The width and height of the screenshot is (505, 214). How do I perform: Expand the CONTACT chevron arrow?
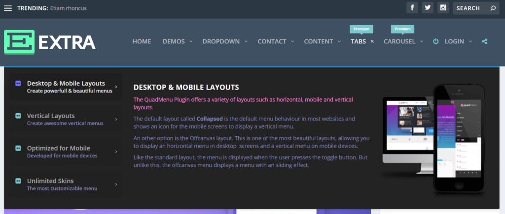292,41
